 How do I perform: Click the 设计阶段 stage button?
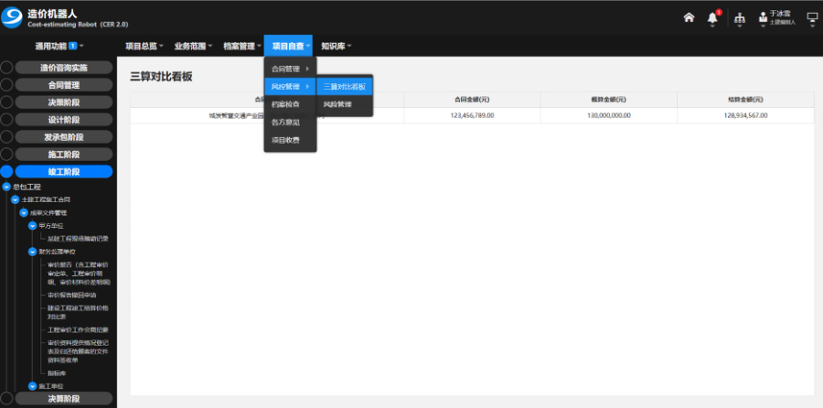coord(64,120)
